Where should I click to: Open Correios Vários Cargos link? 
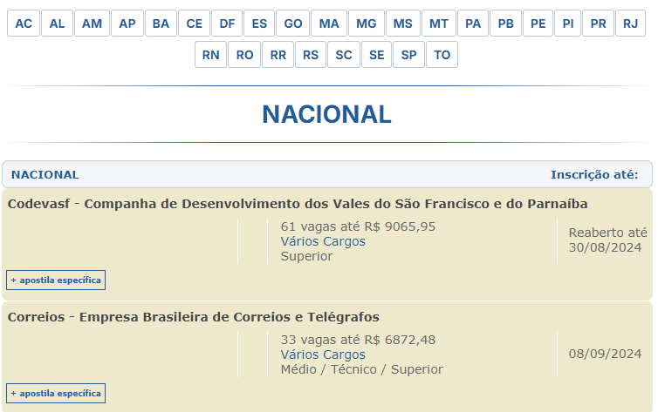pos(323,355)
